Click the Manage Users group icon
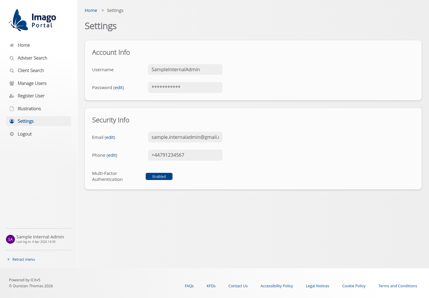 pos(12,83)
